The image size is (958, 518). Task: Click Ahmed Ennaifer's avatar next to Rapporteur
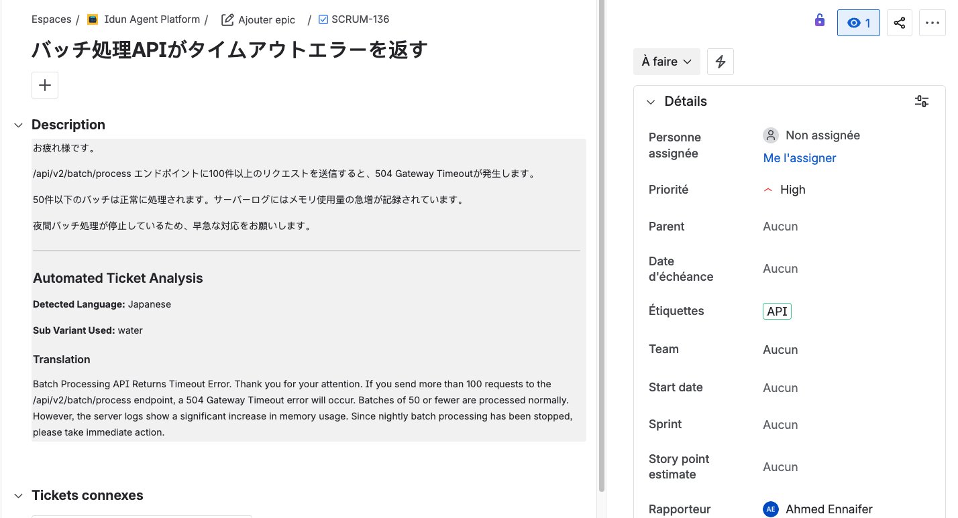[770, 509]
